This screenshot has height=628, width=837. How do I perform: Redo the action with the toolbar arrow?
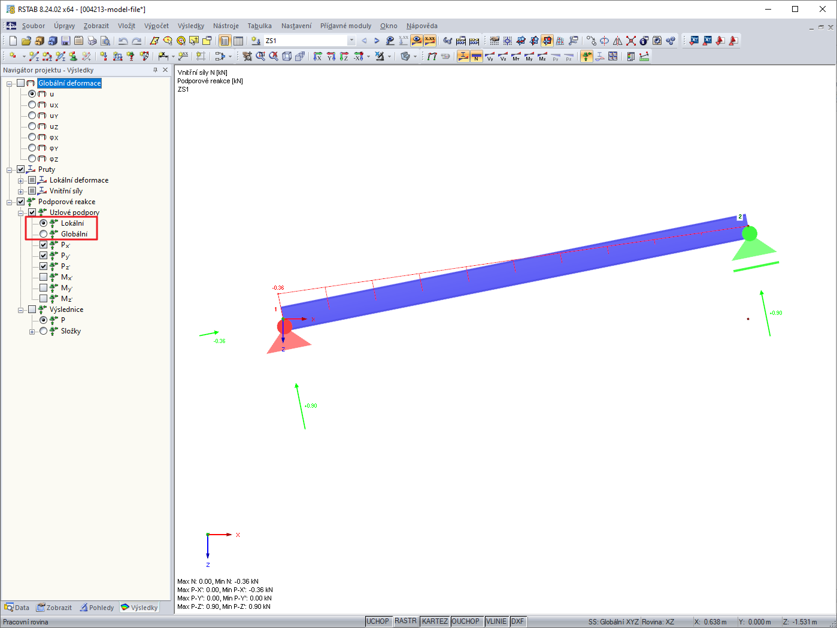click(137, 41)
